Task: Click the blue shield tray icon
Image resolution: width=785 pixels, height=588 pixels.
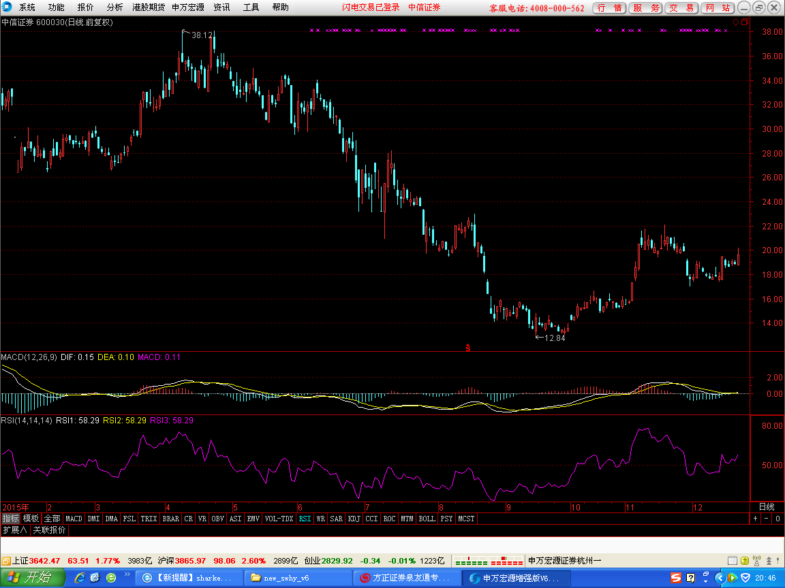Action: 745,578
